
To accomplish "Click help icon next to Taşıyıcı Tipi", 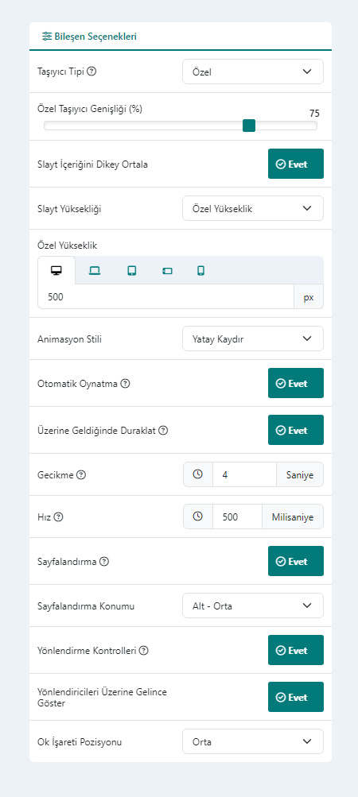I will (91, 72).
